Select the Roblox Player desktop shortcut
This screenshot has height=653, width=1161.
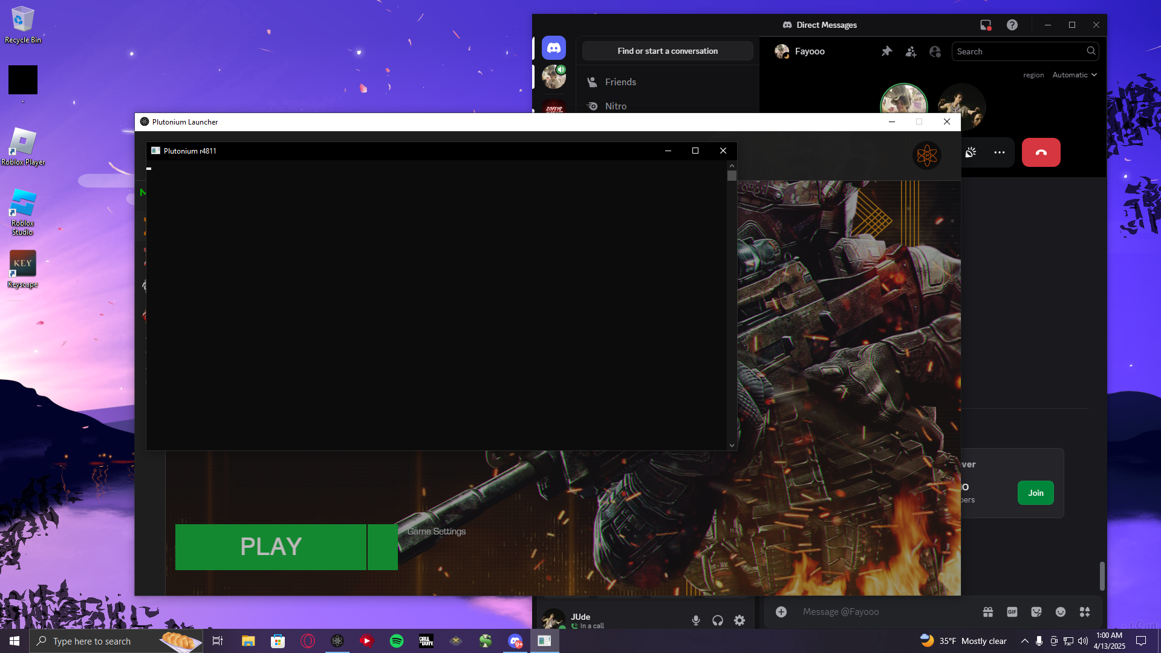coord(23,147)
